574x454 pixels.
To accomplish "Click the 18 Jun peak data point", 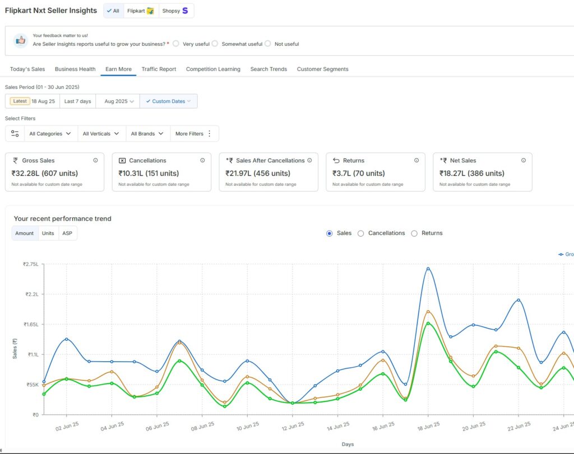I will point(428,269).
